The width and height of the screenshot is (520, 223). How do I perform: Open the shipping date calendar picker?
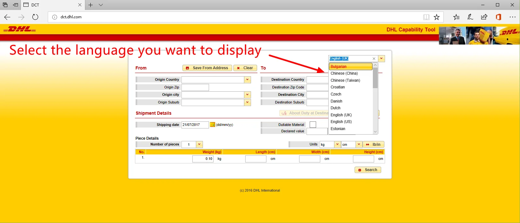(x=212, y=125)
